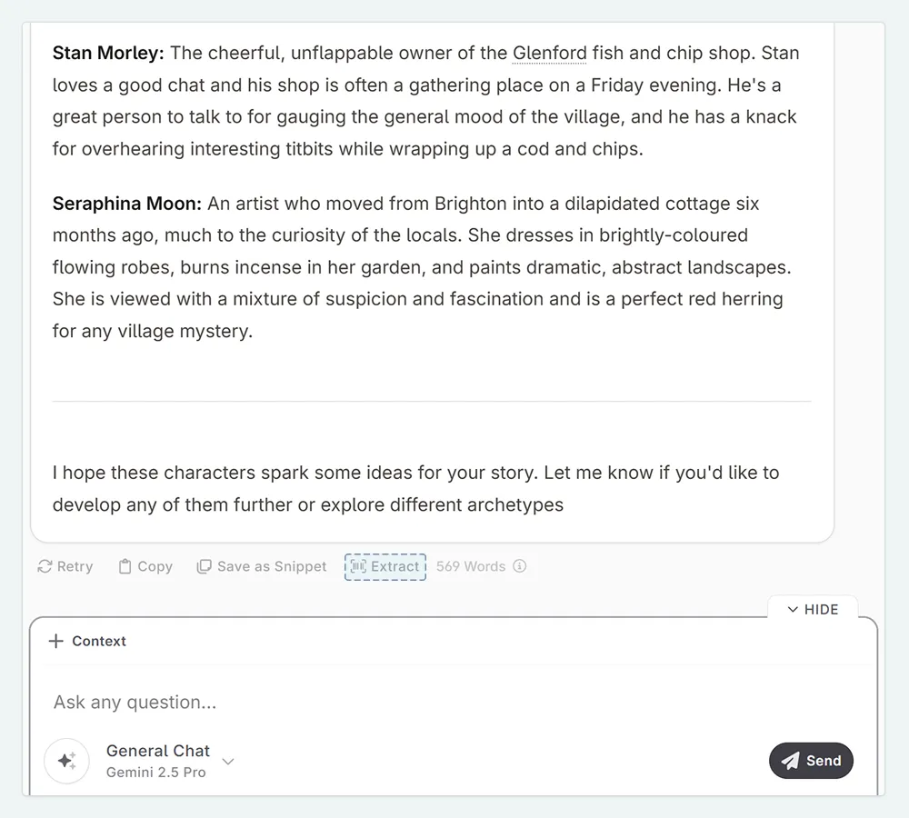Click the plus icon to add Context

tap(56, 641)
